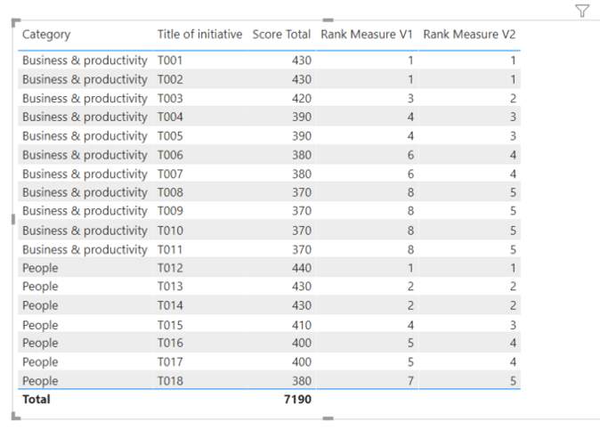Select the T009 title cell

(x=170, y=211)
